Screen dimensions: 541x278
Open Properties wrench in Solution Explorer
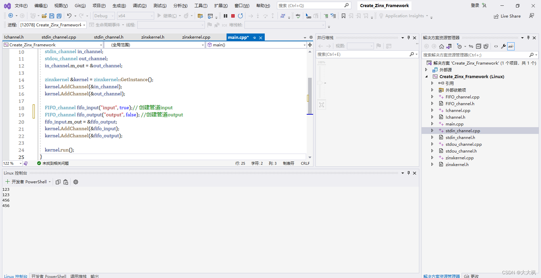[503, 46]
